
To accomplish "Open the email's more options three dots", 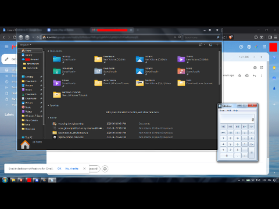I will click(x=262, y=75).
